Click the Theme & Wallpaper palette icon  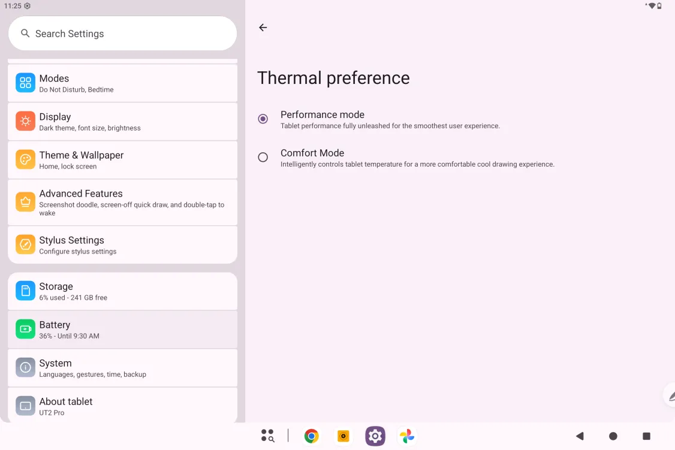pyautogui.click(x=25, y=159)
